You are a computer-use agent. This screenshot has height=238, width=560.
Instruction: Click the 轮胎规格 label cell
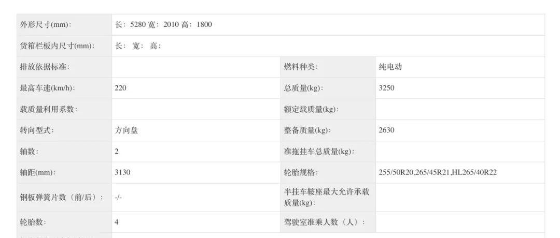click(x=328, y=173)
